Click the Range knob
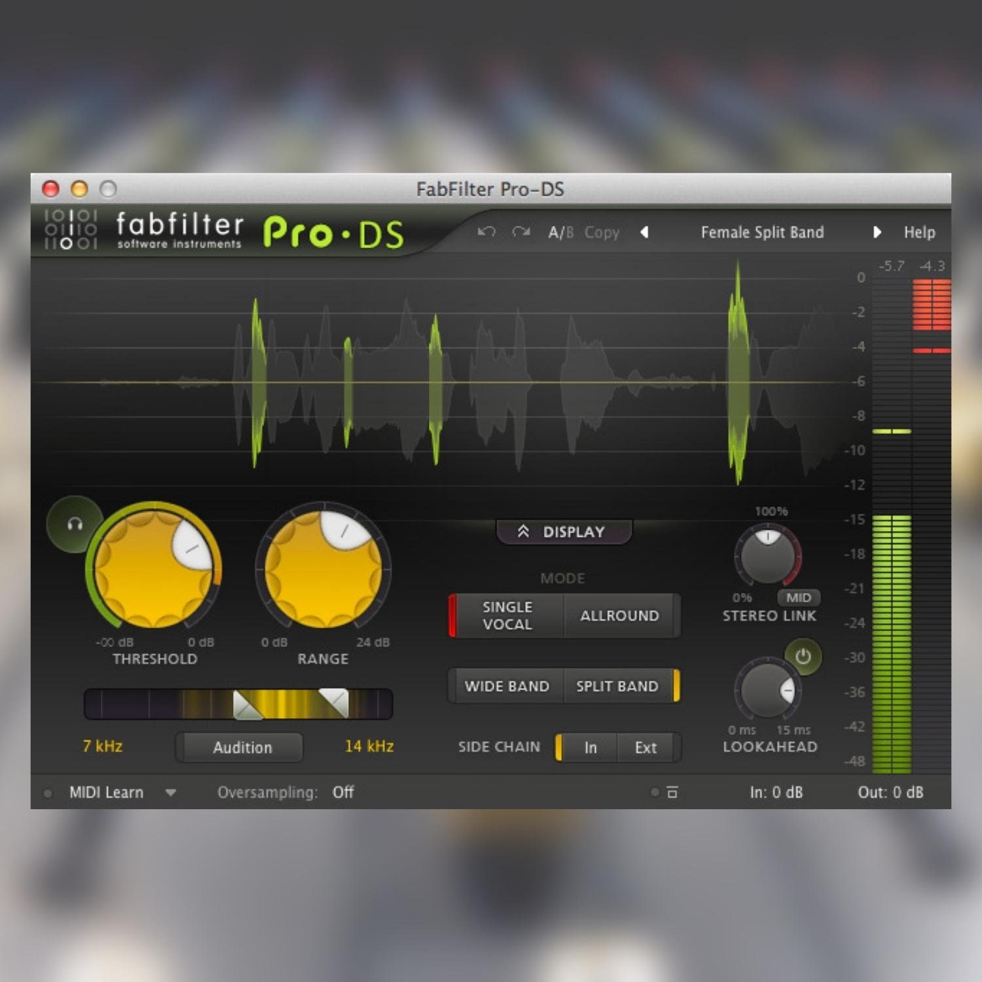This screenshot has height=982, width=982. click(x=323, y=570)
